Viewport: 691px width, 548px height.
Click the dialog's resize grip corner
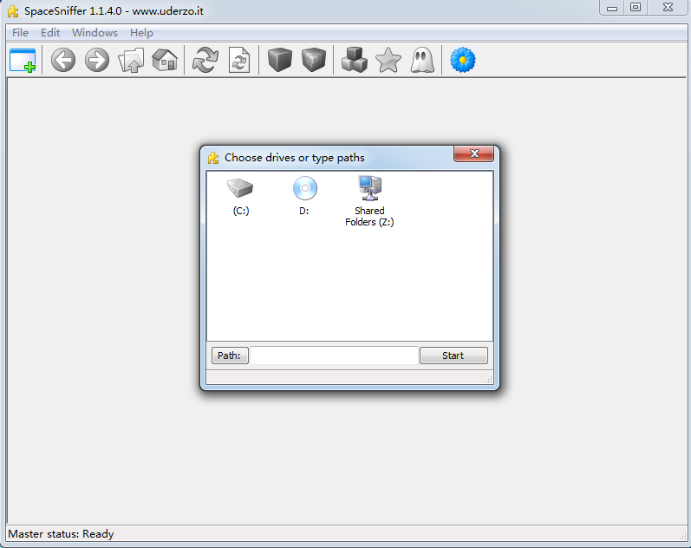(x=489, y=380)
